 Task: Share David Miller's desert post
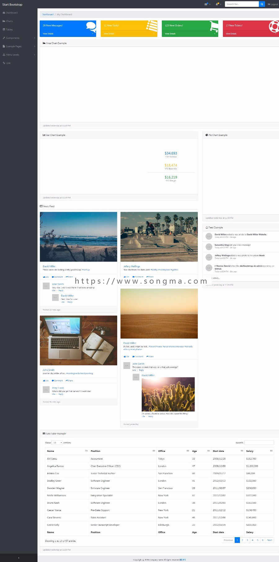[x=150, y=357]
